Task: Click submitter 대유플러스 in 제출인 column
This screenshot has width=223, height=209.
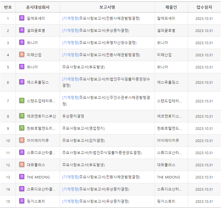Action: click(166, 165)
